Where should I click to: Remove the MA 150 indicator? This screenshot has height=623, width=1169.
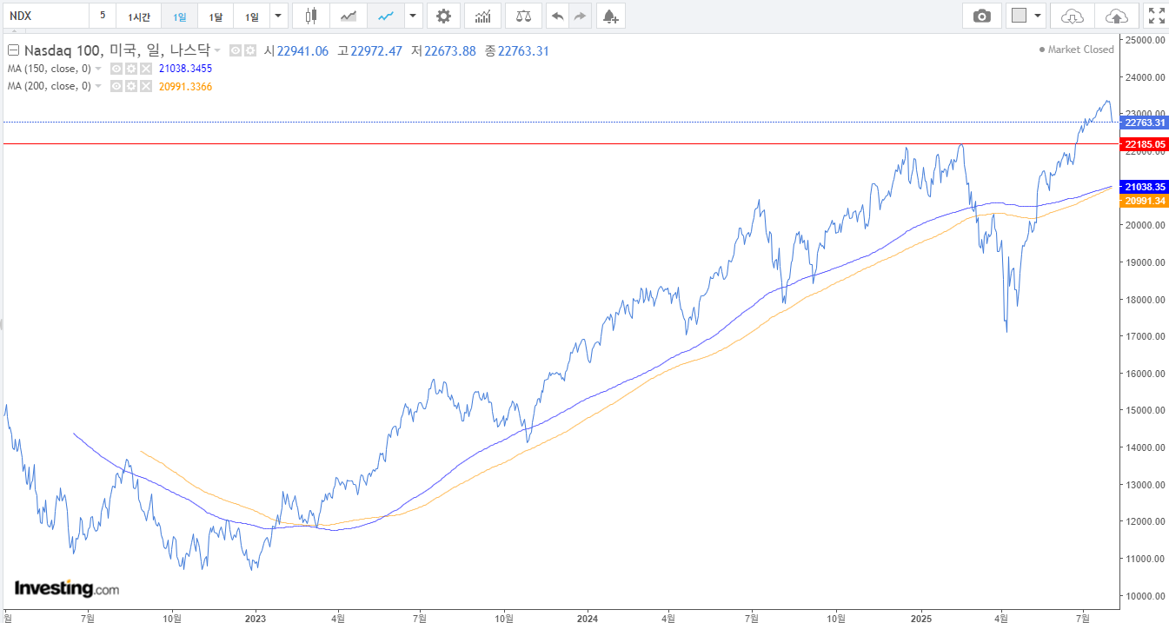145,69
